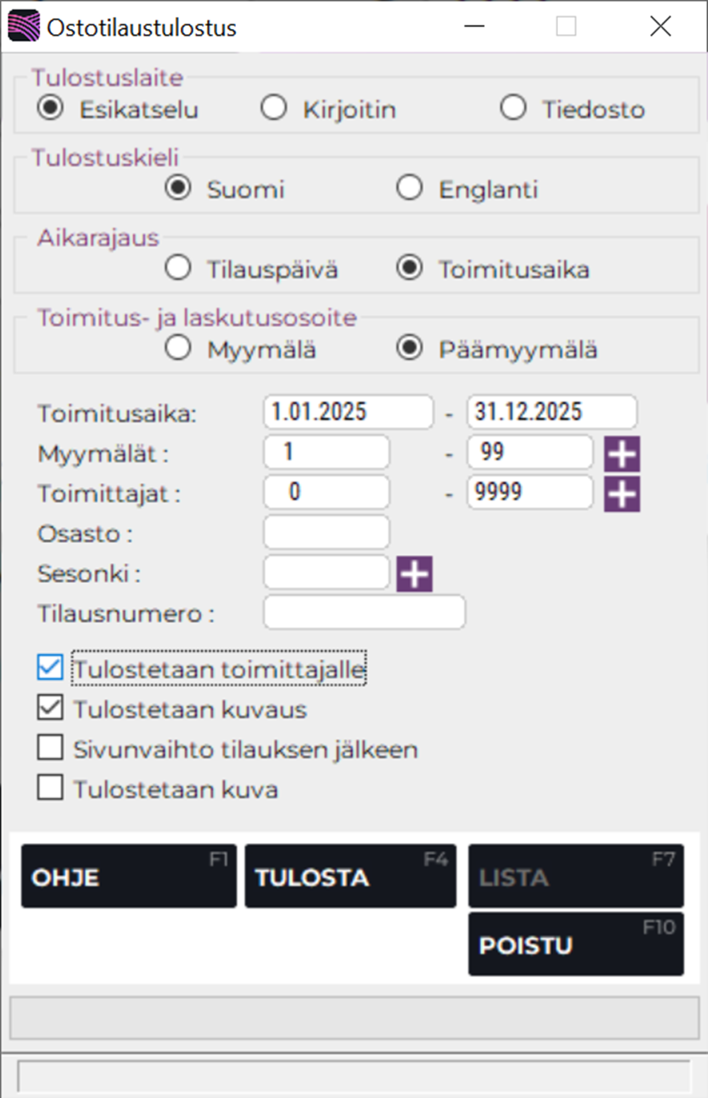Viewport: 708px width, 1098px height.
Task: Check the Tulostetaan kuva box
Action: click(50, 789)
